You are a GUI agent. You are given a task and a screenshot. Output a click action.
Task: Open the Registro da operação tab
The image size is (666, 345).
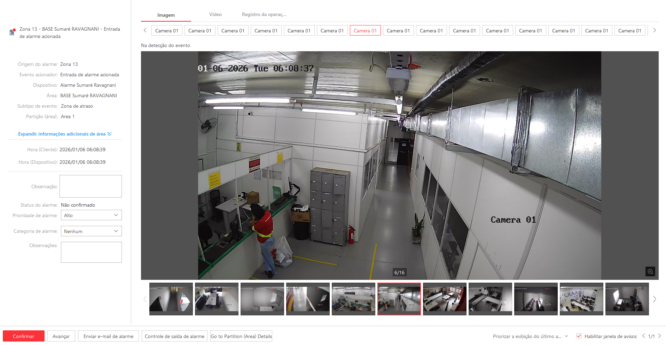tap(264, 15)
